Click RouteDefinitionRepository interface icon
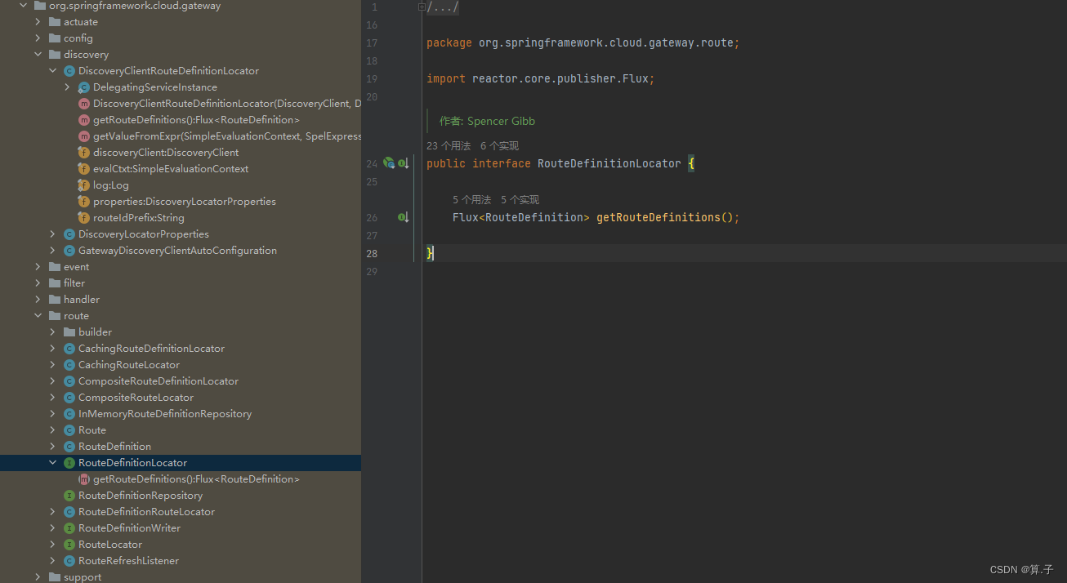 (69, 496)
